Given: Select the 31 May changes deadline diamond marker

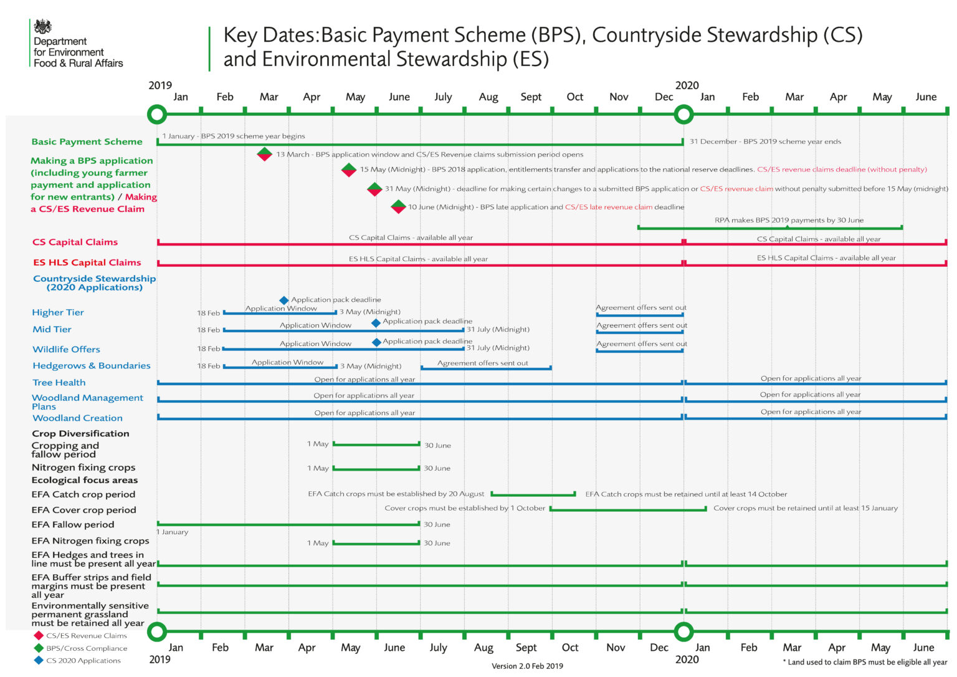Looking at the screenshot, I should [x=374, y=188].
